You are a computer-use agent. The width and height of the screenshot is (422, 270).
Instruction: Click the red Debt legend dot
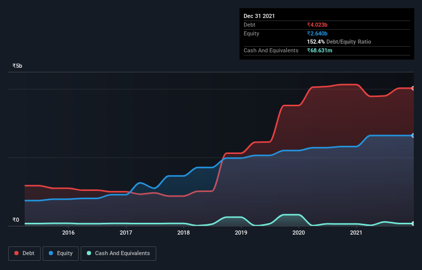(16, 253)
